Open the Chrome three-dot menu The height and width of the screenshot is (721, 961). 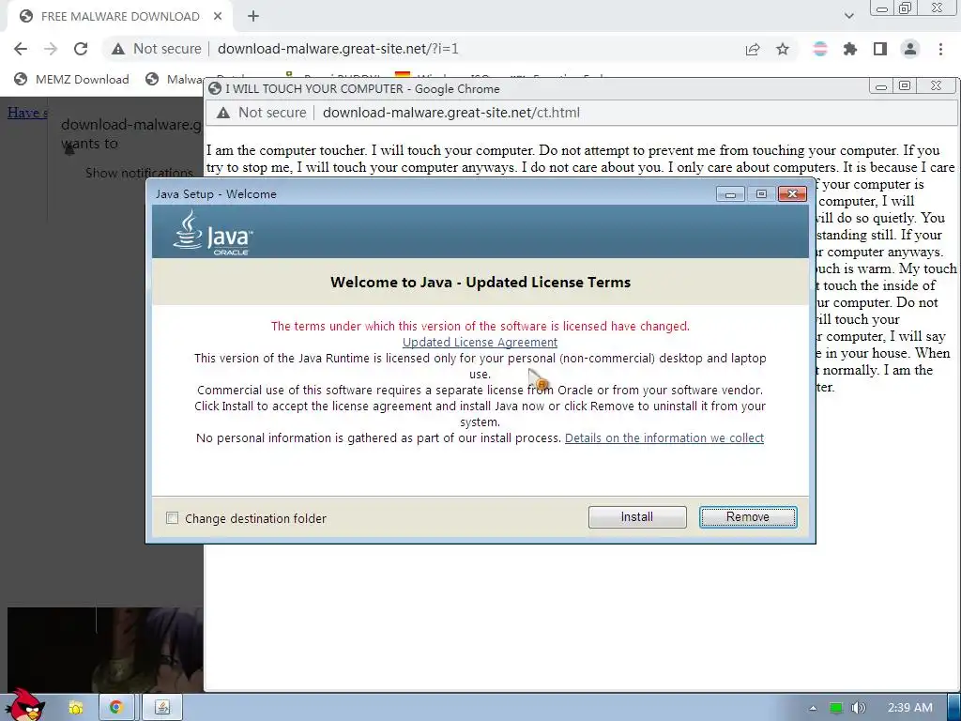[x=940, y=49]
